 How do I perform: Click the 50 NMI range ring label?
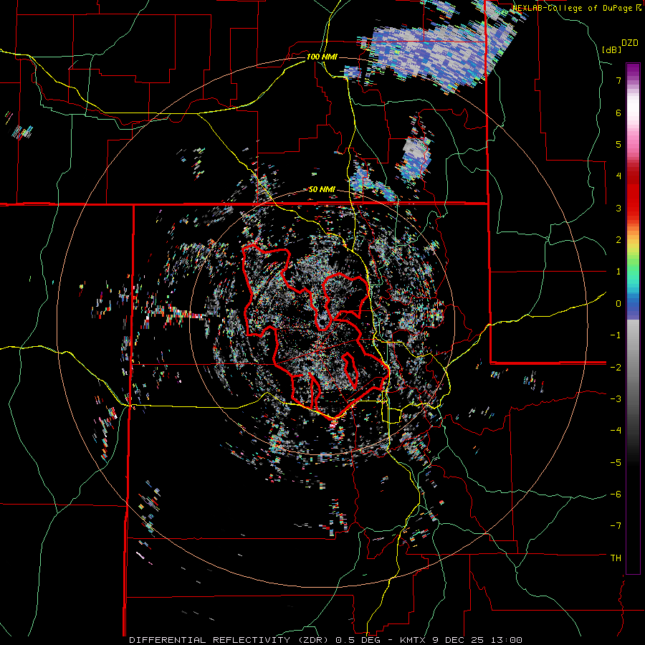point(322,190)
